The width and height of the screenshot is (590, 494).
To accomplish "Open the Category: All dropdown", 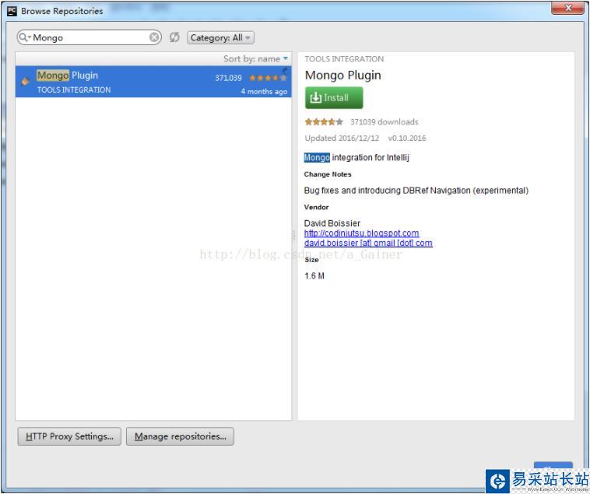I will click(x=220, y=37).
